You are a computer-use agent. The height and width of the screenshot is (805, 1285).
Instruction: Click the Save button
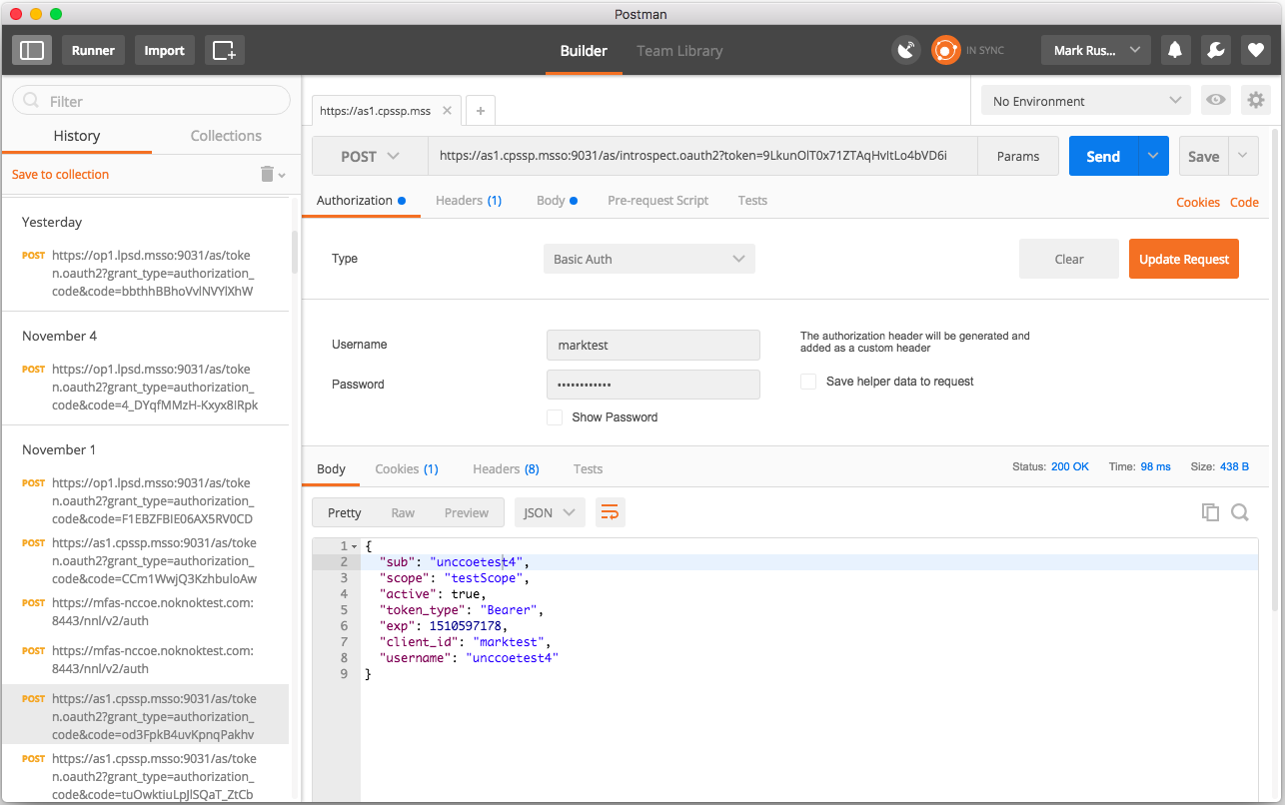[1203, 156]
